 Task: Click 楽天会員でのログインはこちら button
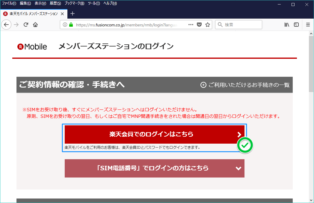(154, 134)
